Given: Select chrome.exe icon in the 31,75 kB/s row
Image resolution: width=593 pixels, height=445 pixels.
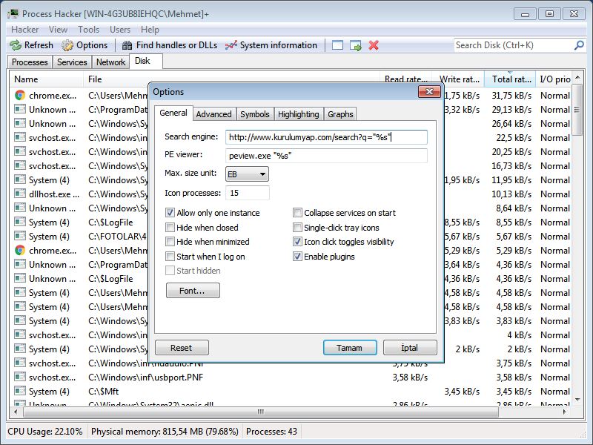Looking at the screenshot, I should pos(20,96).
